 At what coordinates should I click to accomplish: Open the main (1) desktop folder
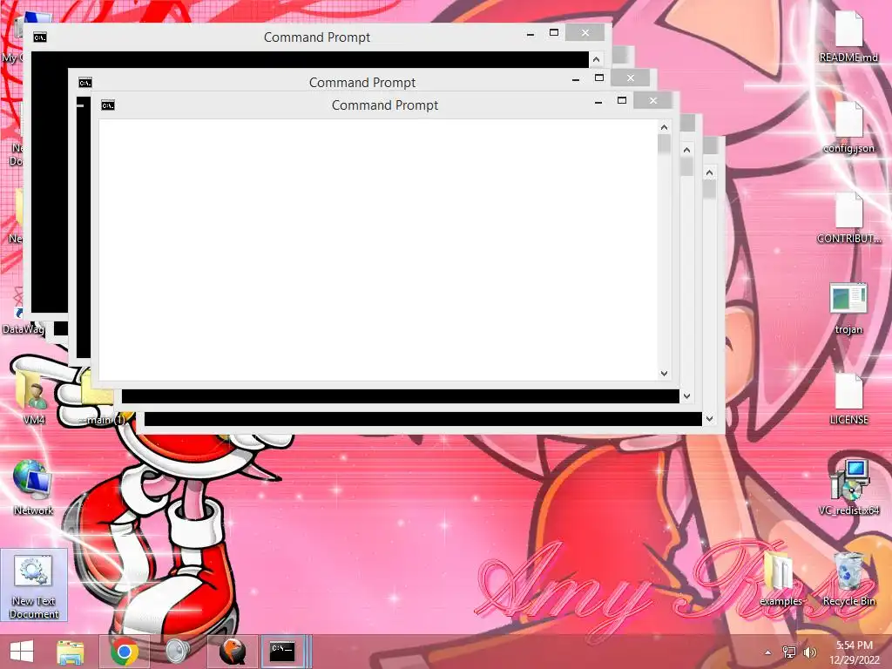point(101,398)
